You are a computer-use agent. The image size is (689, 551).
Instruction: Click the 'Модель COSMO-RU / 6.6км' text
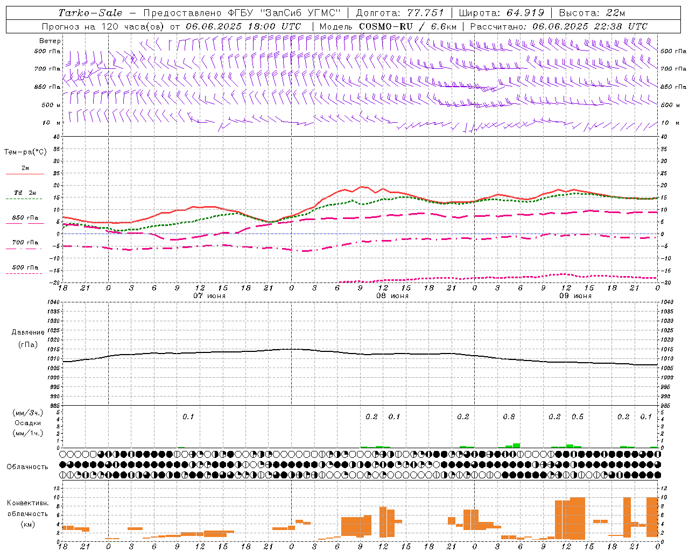[389, 26]
